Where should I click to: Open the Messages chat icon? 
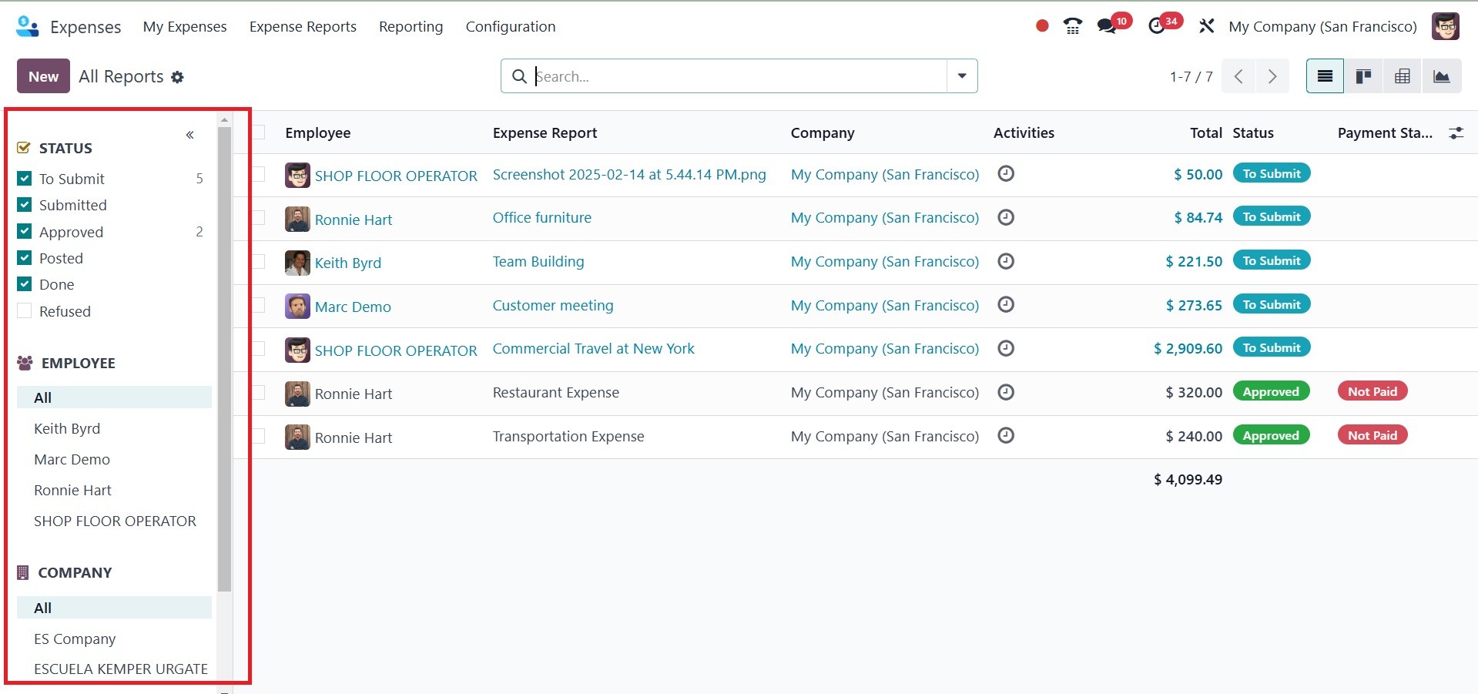tap(1107, 26)
